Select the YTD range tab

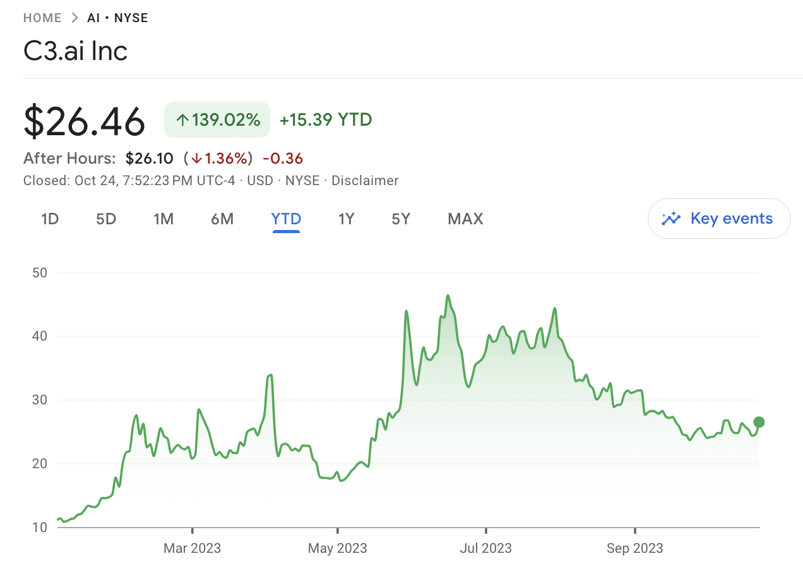tap(286, 219)
